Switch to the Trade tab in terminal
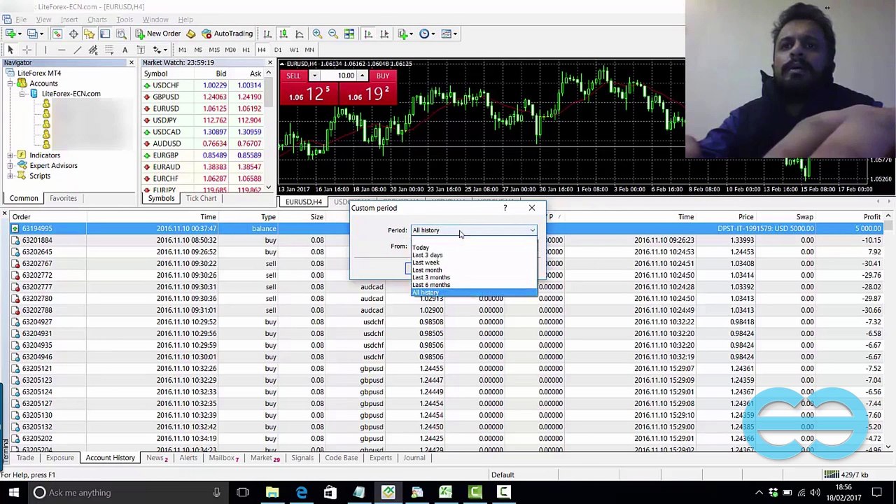The height and width of the screenshot is (504, 896). (x=25, y=458)
